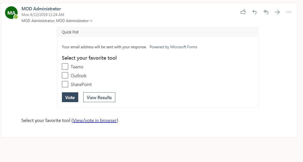This screenshot has width=303, height=162.
Task: Click the MOD Administrator sender name
Action: pyautogui.click(x=41, y=9)
